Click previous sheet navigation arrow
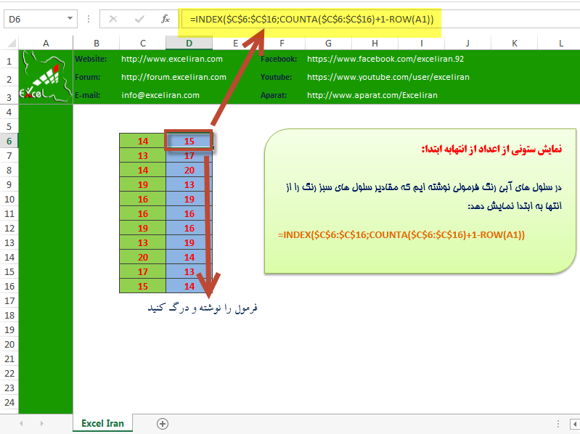580x434 pixels. click(x=21, y=424)
